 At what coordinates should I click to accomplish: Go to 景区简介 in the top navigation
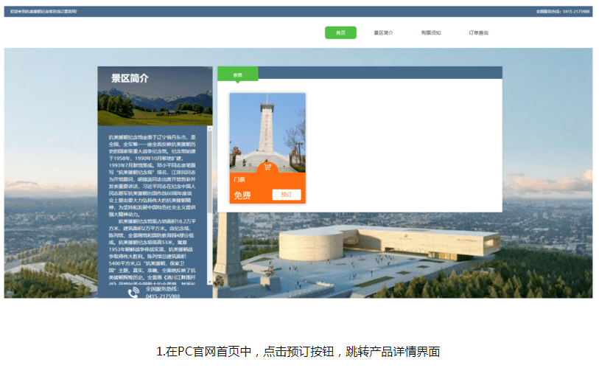tap(383, 32)
